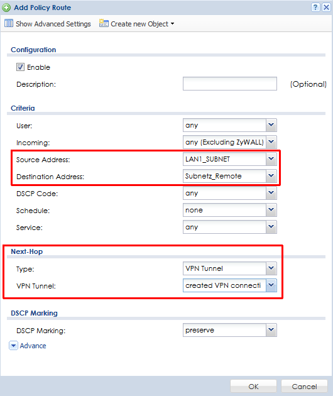The height and width of the screenshot is (396, 333).
Task: Open the DSCP Code dropdown
Action: (230, 193)
